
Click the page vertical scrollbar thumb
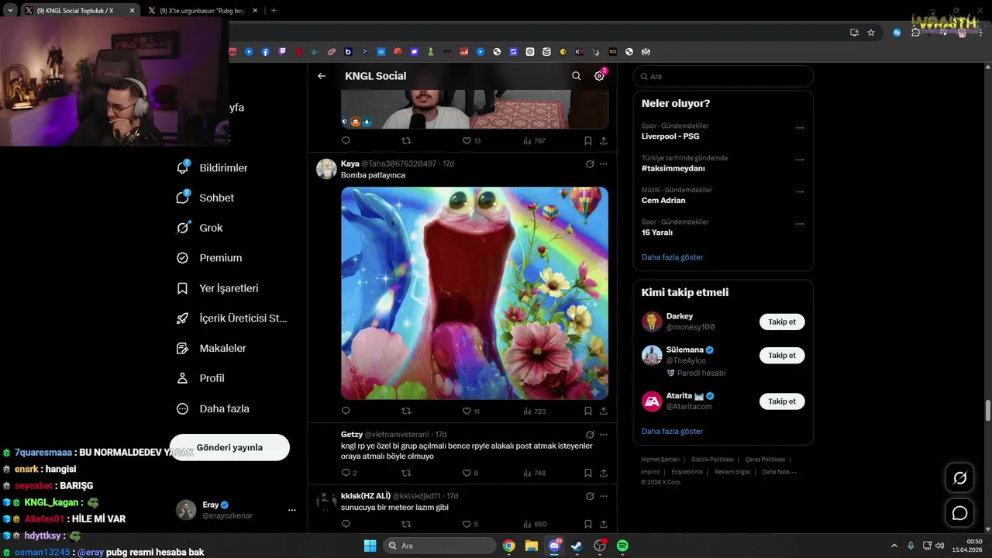[x=988, y=411]
